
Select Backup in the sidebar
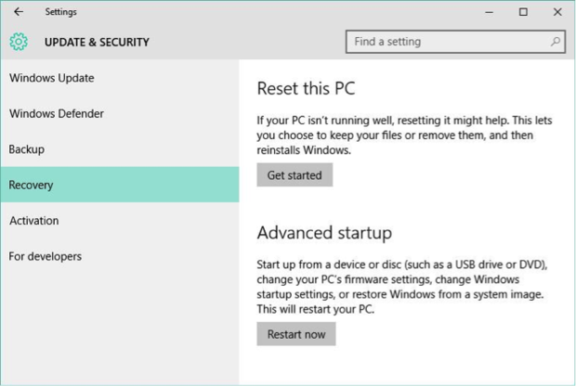[120, 149]
